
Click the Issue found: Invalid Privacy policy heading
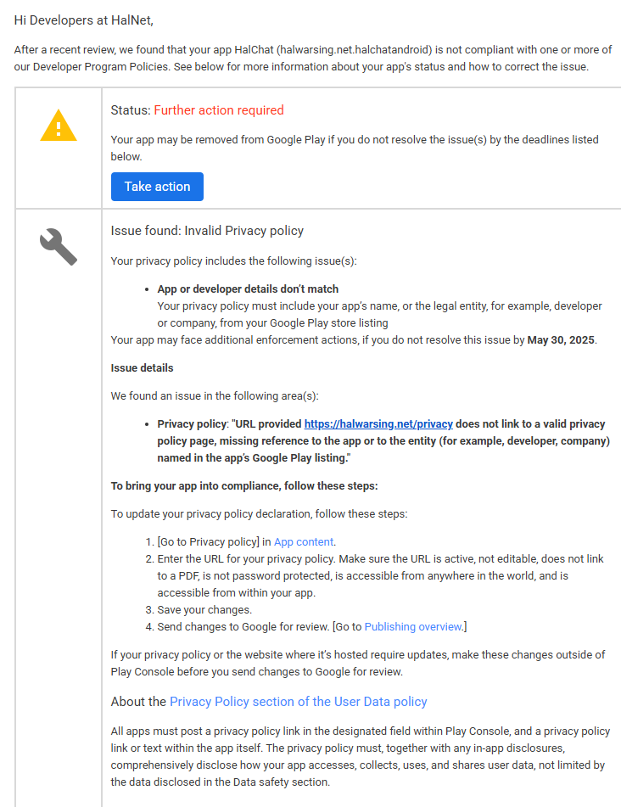pos(207,231)
